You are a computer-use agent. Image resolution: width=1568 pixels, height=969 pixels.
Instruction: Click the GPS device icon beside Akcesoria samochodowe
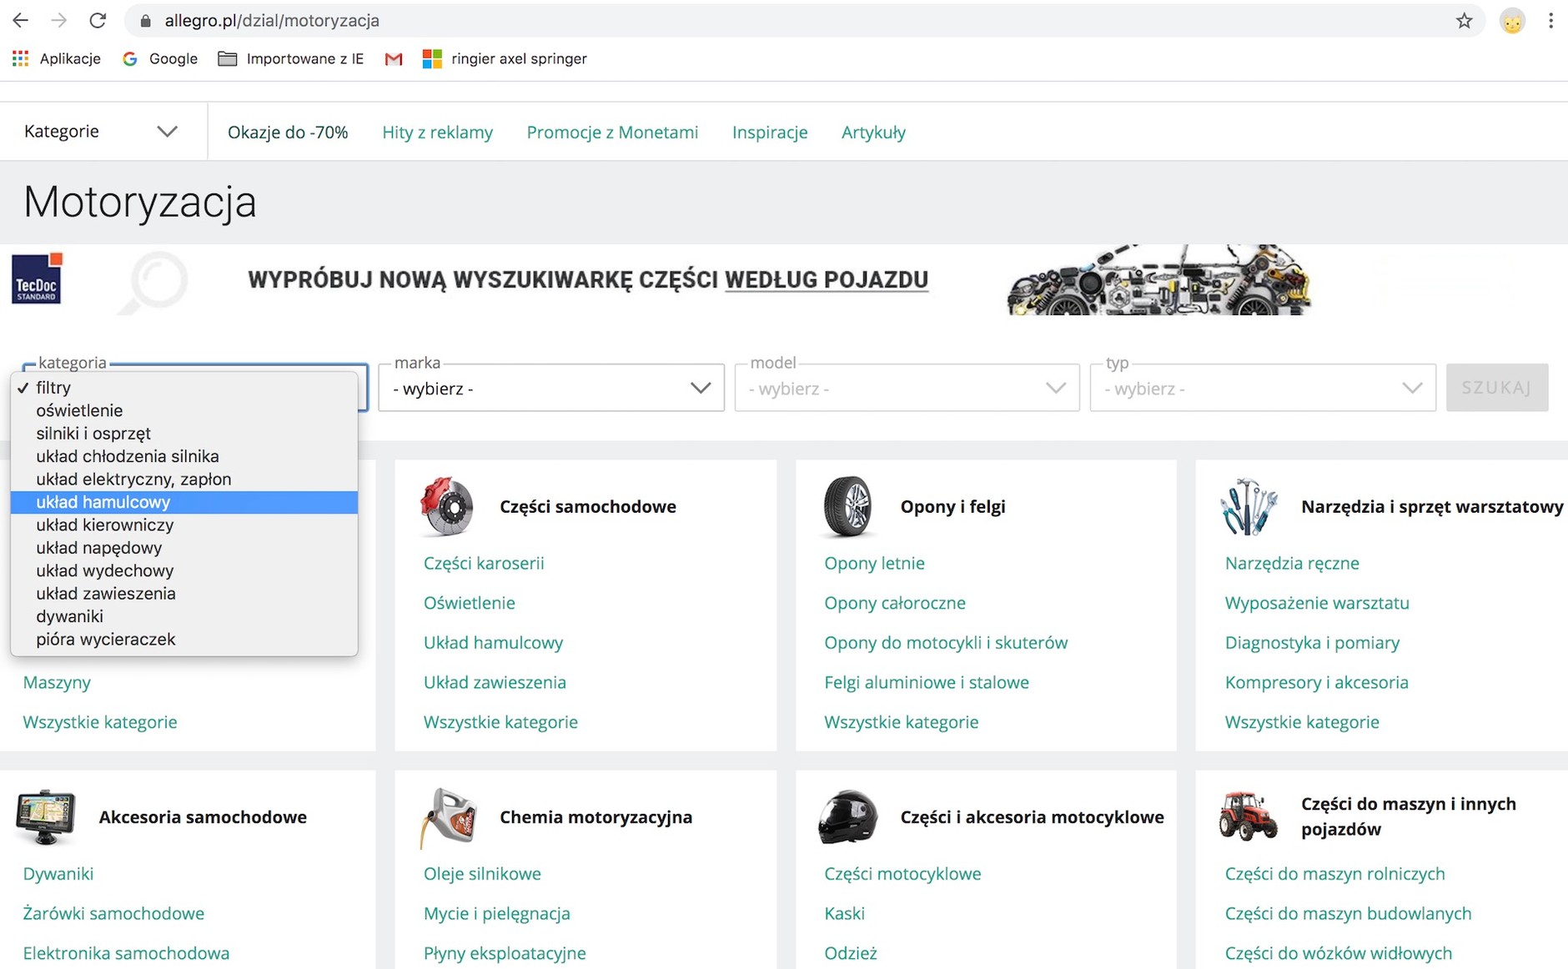click(x=46, y=816)
